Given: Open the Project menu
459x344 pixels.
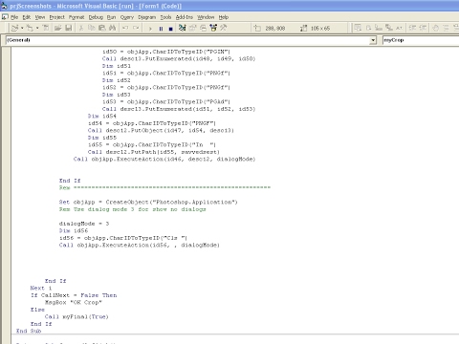Looking at the screenshot, I should click(x=56, y=17).
